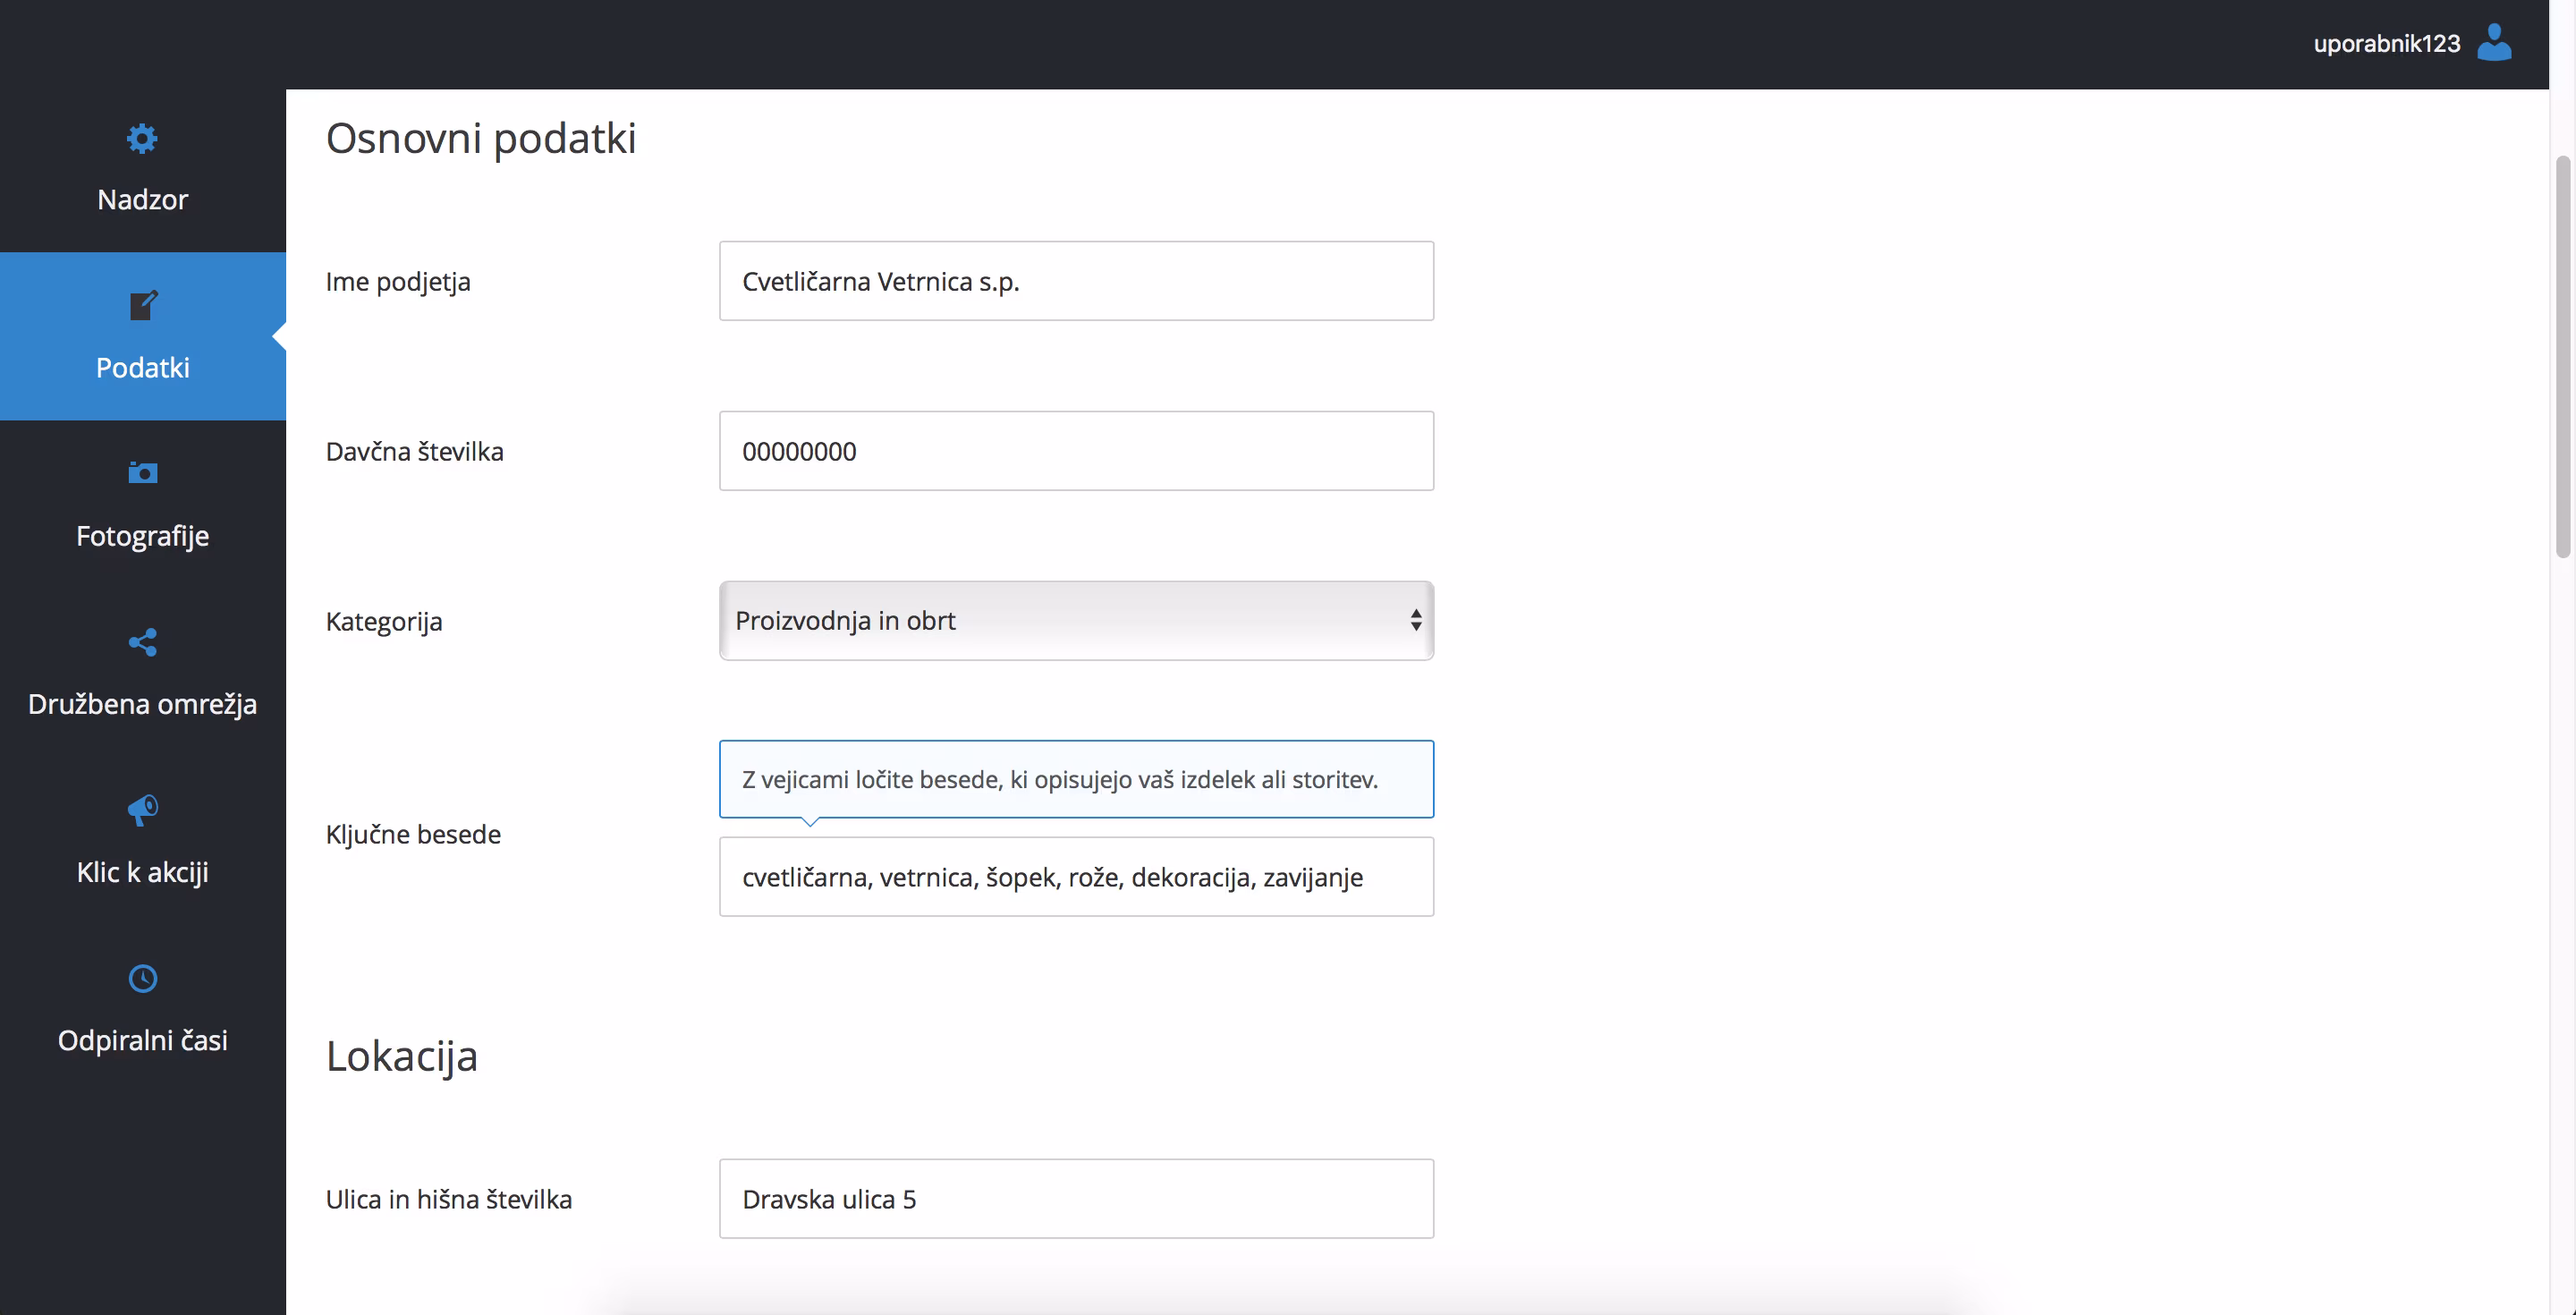Click the Ulica in hišna številka field

[x=1075, y=1199]
